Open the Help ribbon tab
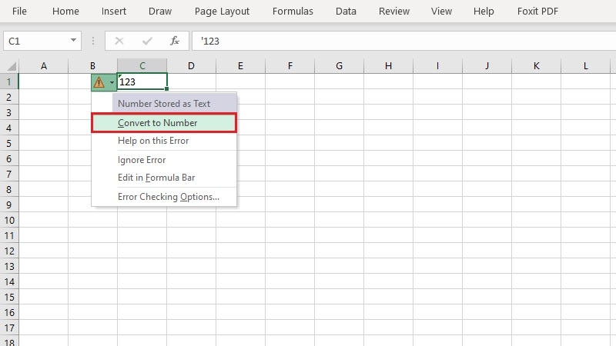Screen dimensions: 616x346 (x=484, y=11)
